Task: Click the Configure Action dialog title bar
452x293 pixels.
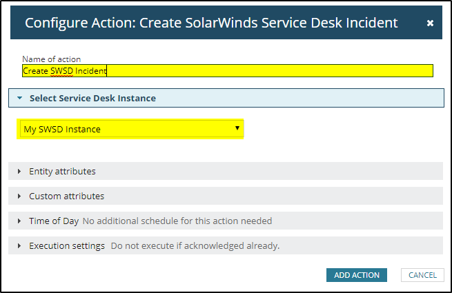Action: pos(211,23)
